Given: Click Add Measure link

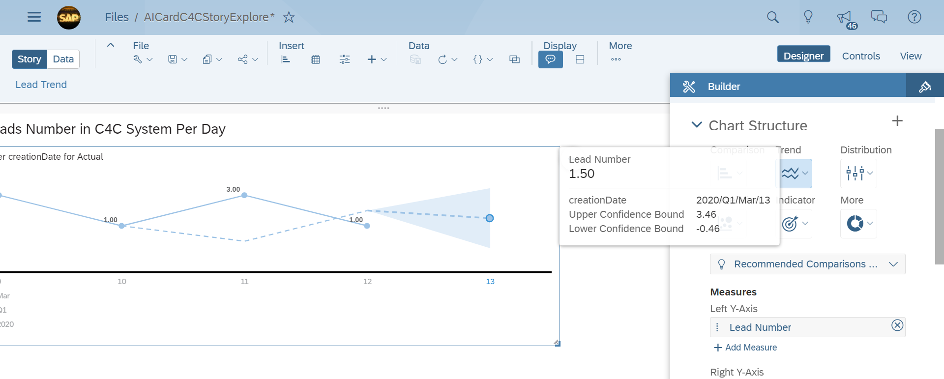Looking at the screenshot, I should click(x=745, y=348).
